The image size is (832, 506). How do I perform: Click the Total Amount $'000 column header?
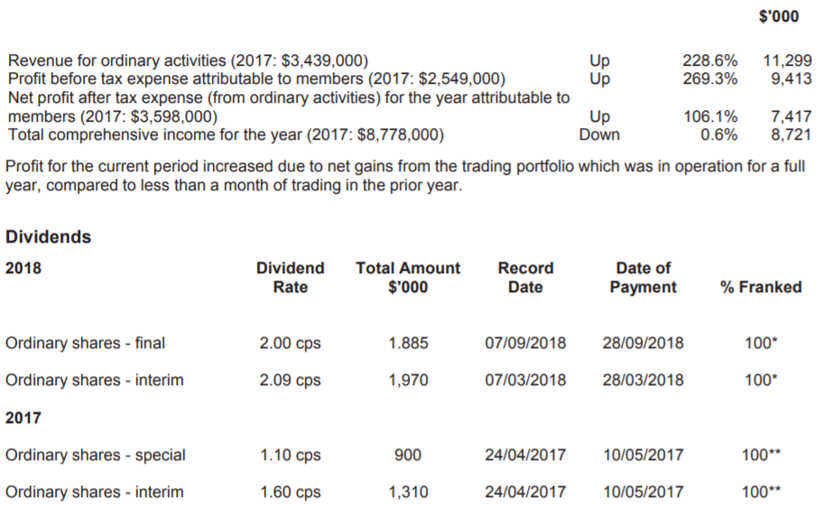pyautogui.click(x=408, y=278)
